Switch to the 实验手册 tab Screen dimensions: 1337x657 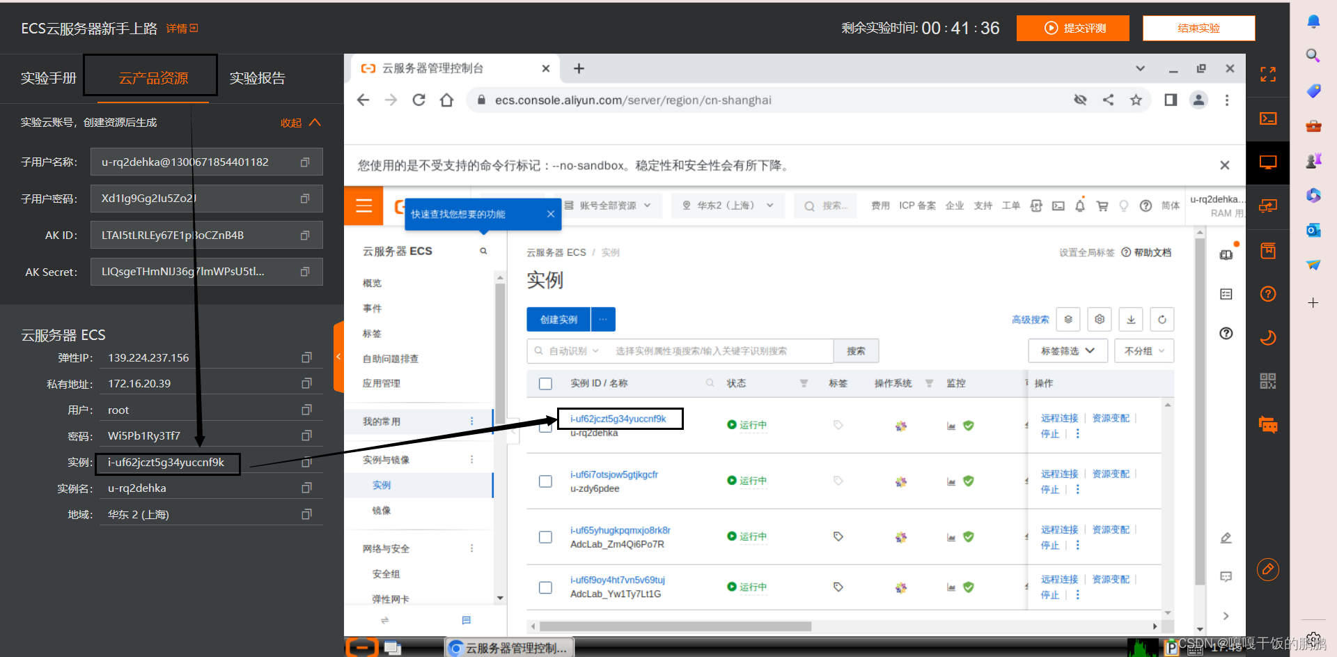tap(48, 78)
